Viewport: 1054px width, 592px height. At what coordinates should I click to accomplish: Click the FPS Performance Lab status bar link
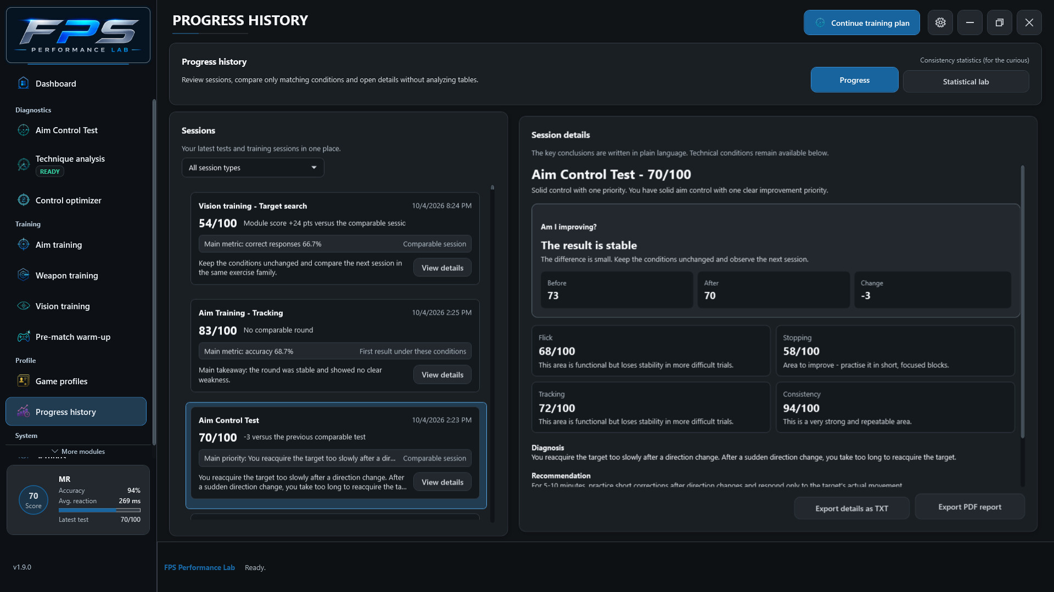click(x=199, y=567)
